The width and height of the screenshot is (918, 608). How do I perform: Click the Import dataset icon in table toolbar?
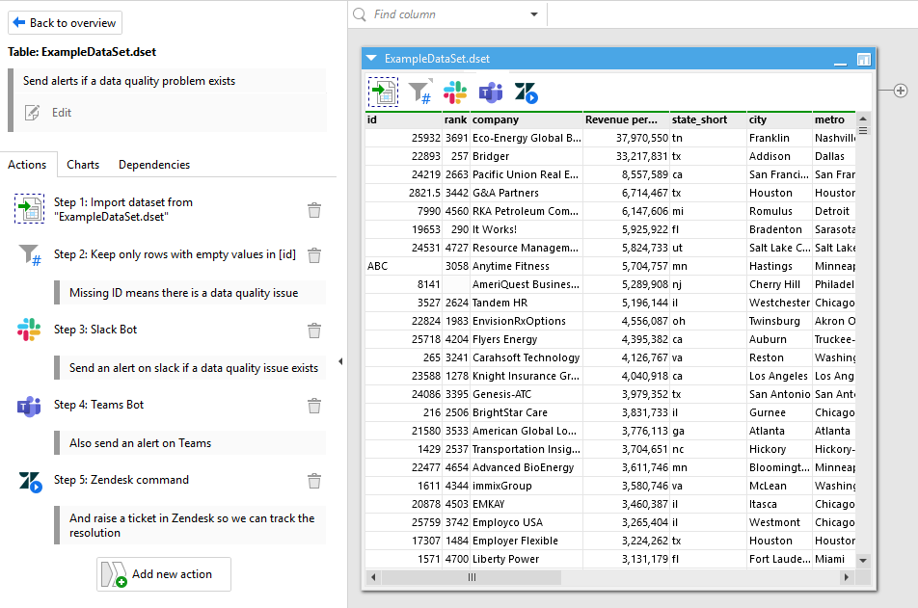click(x=384, y=92)
